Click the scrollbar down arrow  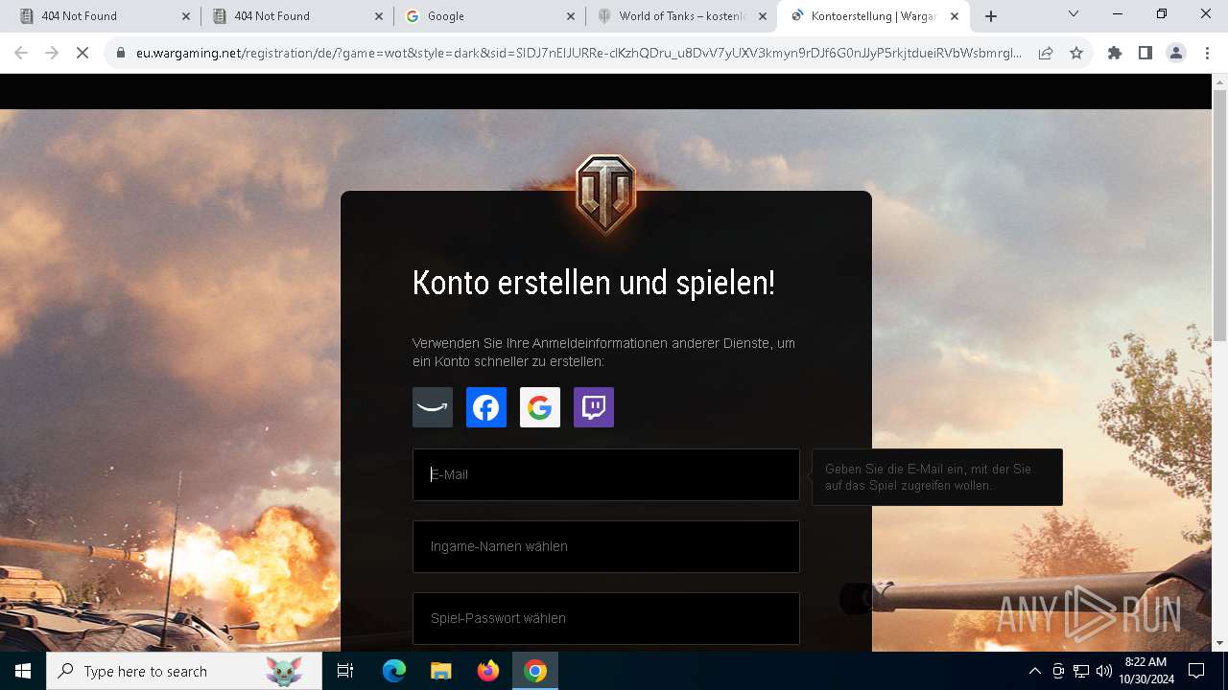1220,643
